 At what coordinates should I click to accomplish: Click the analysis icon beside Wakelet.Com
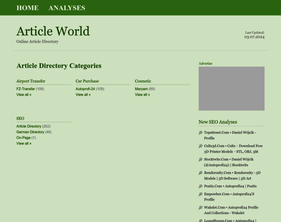coord(200,208)
